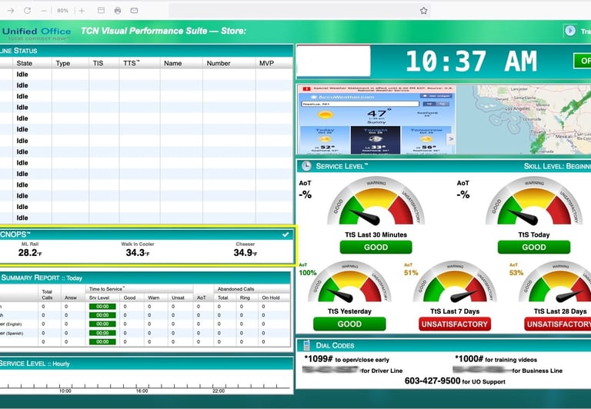This screenshot has height=409, width=591.
Task: Click the MVP column header
Action: point(266,63)
